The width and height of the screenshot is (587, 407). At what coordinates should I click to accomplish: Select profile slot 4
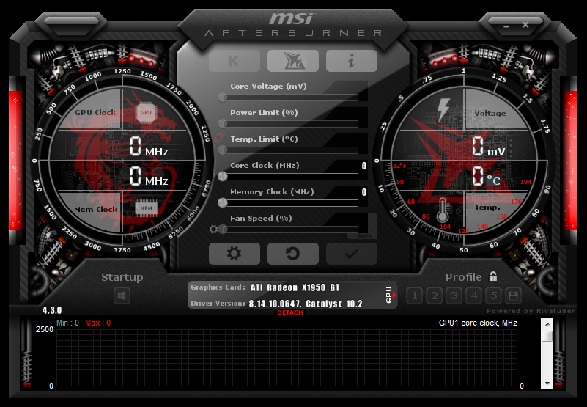click(x=474, y=296)
